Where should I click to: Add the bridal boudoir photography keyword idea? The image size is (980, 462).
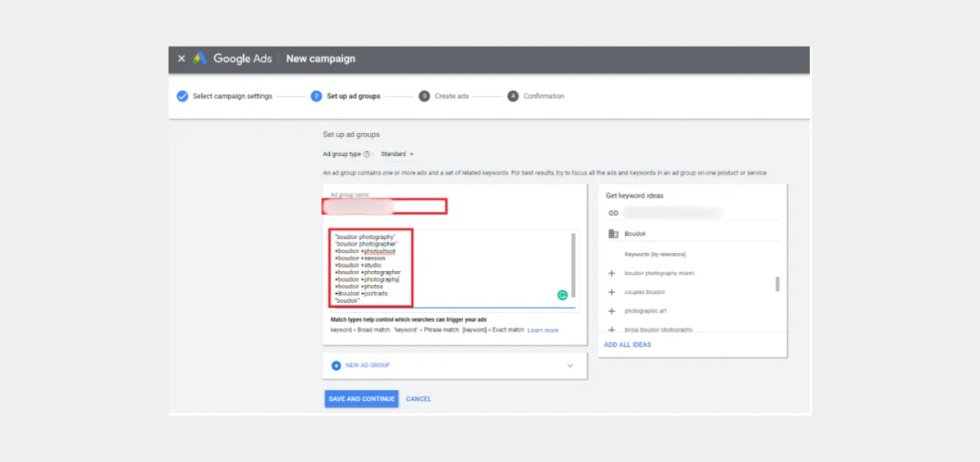coord(612,330)
